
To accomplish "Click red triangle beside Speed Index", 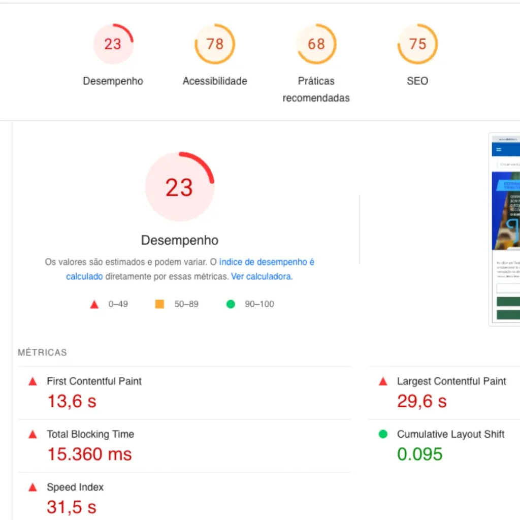I will [x=32, y=487].
